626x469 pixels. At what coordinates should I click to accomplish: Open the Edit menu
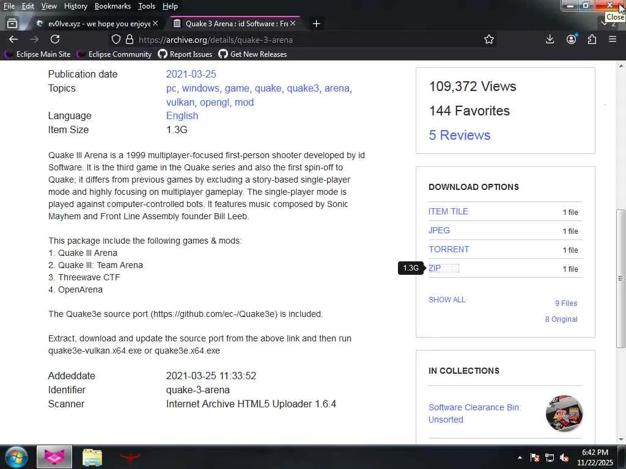[x=28, y=6]
